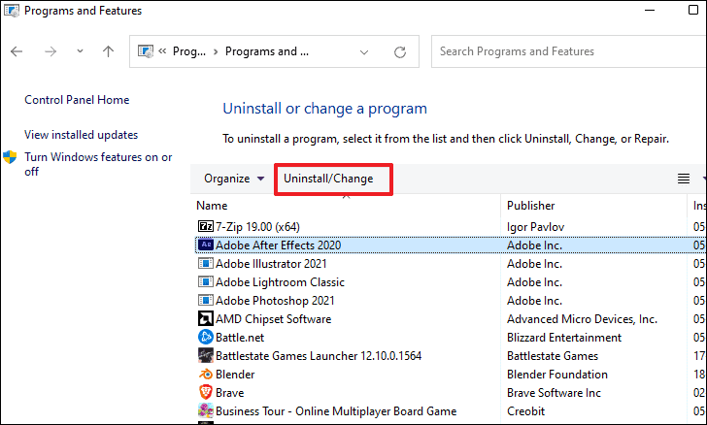Click the address bar Control Panel icon

[x=146, y=51]
